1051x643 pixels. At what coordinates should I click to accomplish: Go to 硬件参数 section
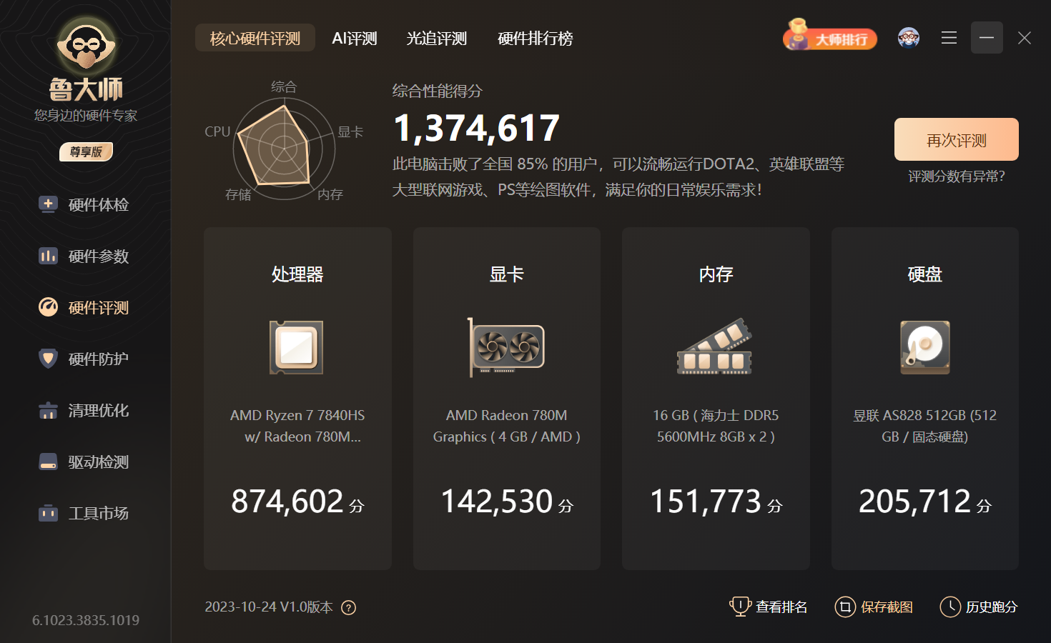[99, 256]
